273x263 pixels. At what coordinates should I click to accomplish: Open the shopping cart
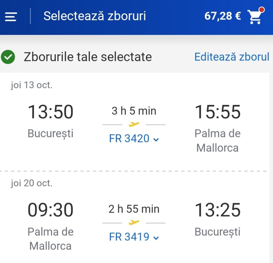(255, 17)
